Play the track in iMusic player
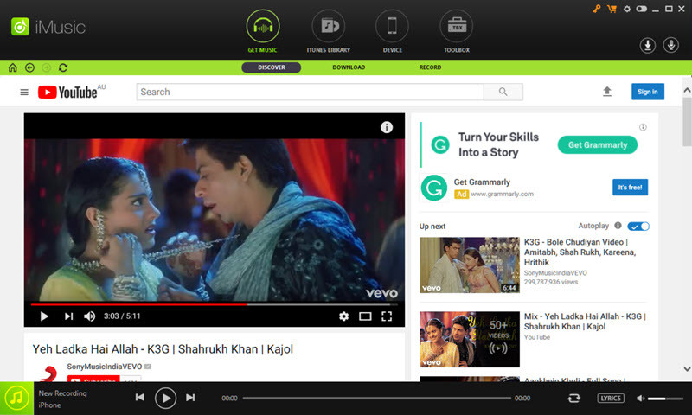This screenshot has width=692, height=415. [x=165, y=399]
